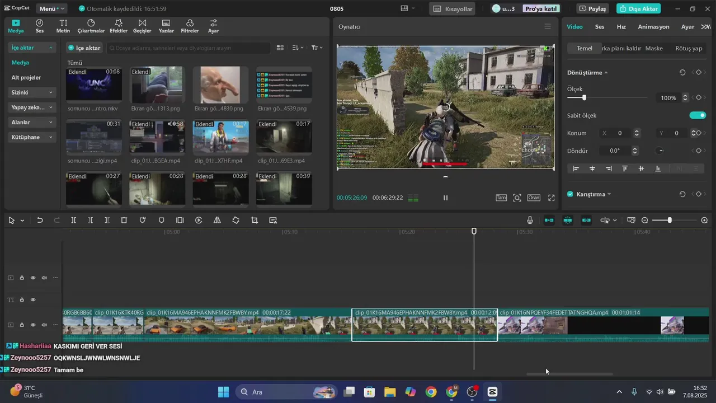Collapse the Dönüştürme section
The height and width of the screenshot is (403, 716).
click(x=606, y=73)
